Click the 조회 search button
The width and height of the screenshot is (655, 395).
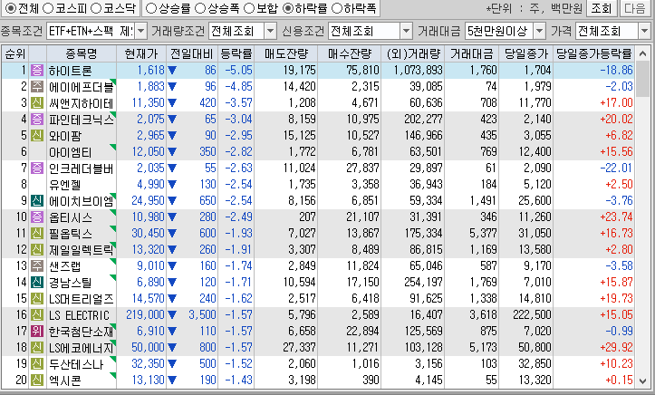[602, 8]
